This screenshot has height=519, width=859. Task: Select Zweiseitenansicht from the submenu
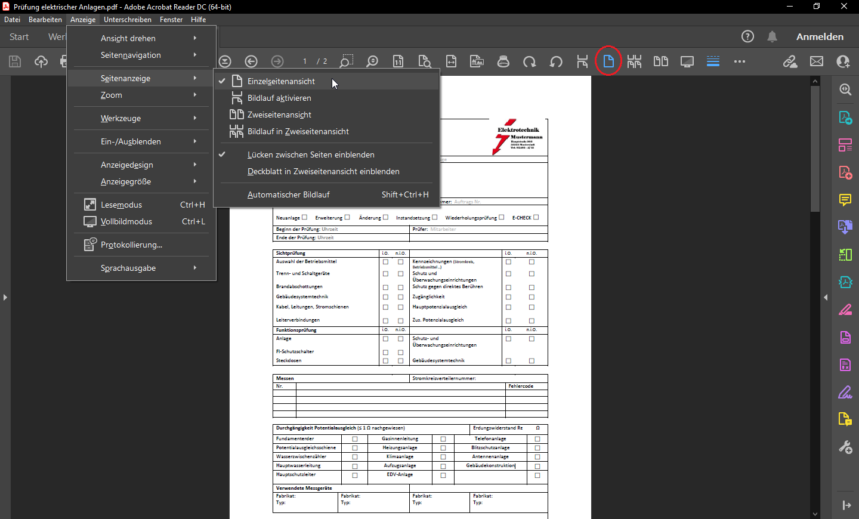pyautogui.click(x=279, y=115)
